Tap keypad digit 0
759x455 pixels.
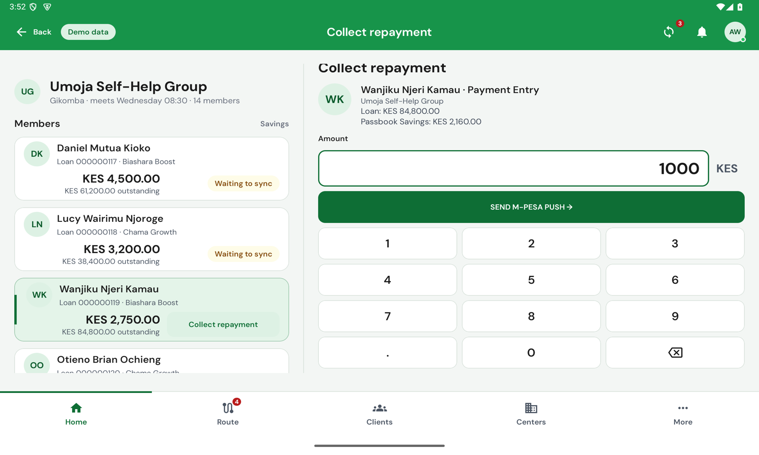tap(531, 352)
